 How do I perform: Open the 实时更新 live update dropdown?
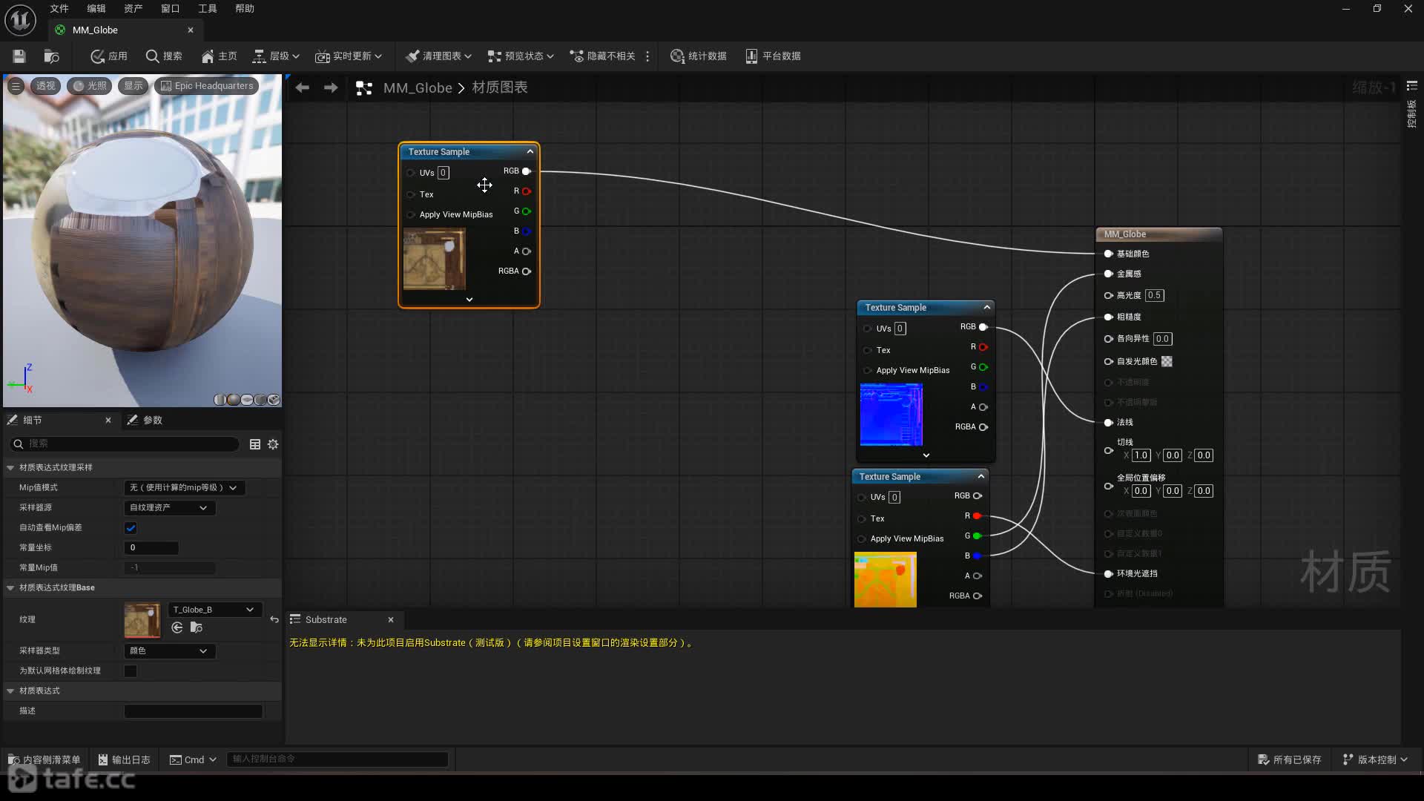[349, 56]
